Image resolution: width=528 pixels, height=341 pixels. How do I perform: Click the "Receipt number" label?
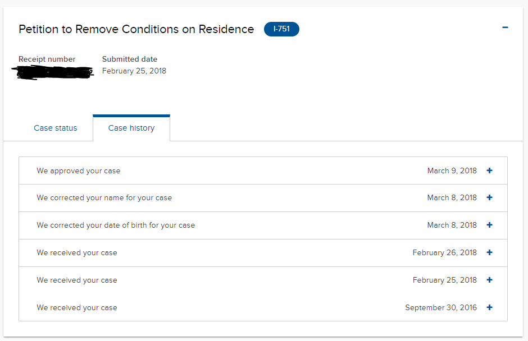tap(47, 59)
